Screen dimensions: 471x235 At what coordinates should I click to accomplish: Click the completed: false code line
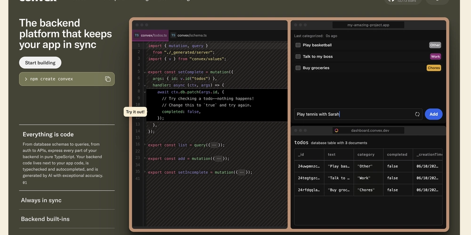pyautogui.click(x=181, y=111)
